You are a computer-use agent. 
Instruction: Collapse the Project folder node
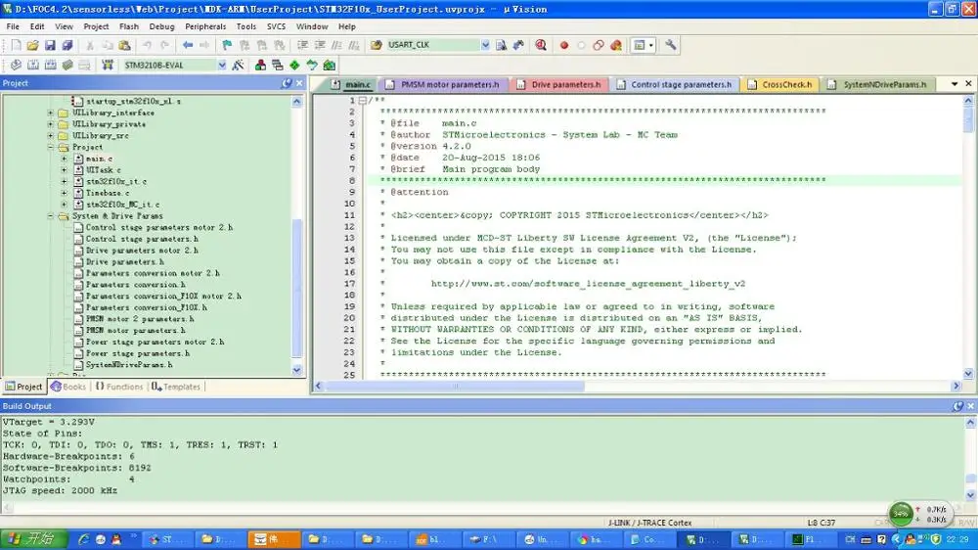pos(51,148)
